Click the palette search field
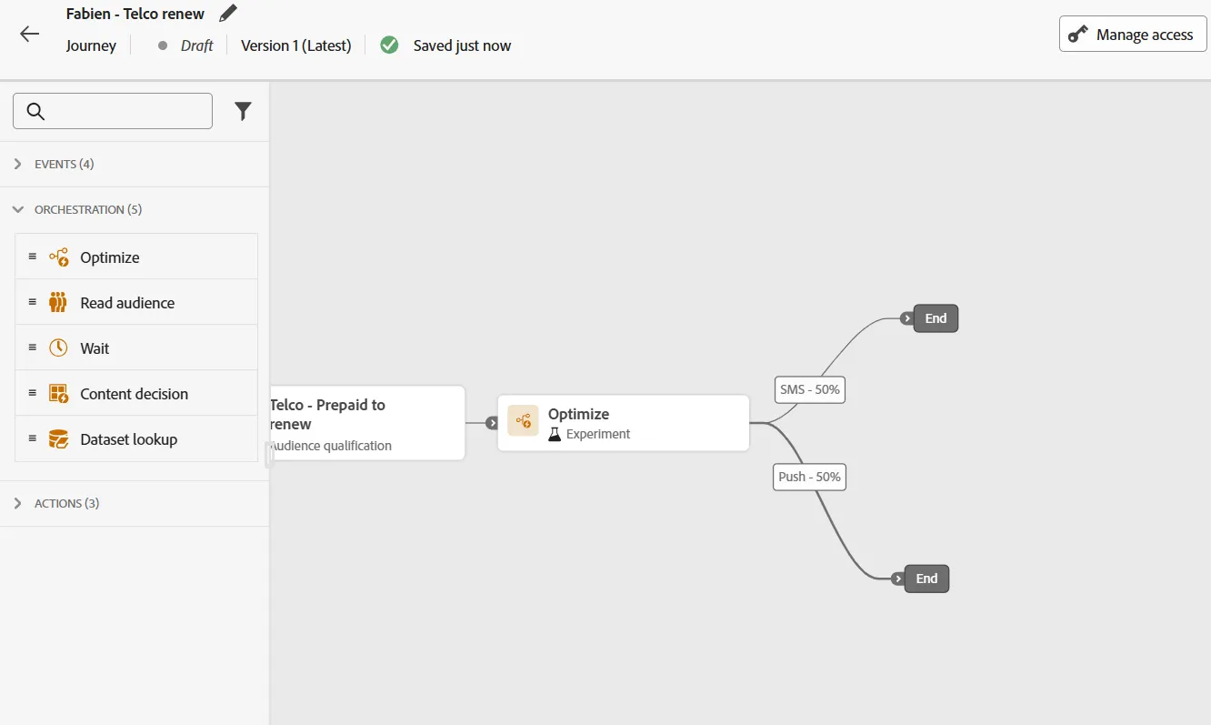Viewport: 1211px width, 725px height. 113,111
